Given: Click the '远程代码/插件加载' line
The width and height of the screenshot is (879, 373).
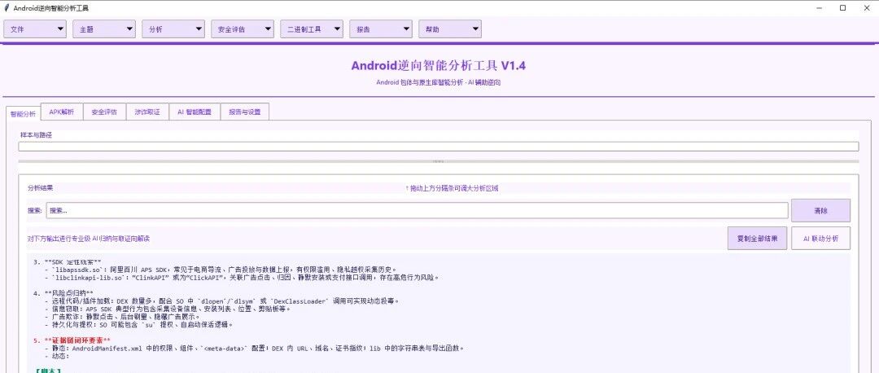Looking at the screenshot, I should click(222, 301).
